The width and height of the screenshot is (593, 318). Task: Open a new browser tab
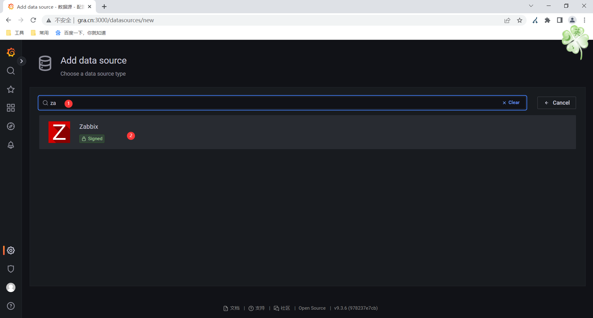coord(104,6)
